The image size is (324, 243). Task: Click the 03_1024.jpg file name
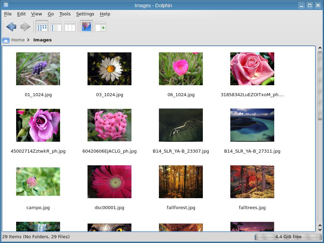coord(109,94)
